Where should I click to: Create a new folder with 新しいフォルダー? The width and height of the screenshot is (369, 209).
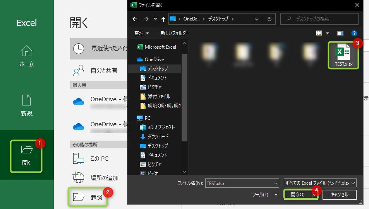tap(175, 33)
